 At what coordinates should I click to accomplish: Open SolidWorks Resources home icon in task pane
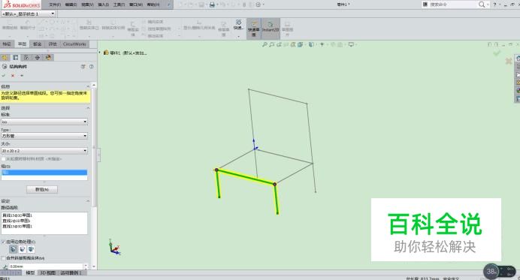coord(518,59)
